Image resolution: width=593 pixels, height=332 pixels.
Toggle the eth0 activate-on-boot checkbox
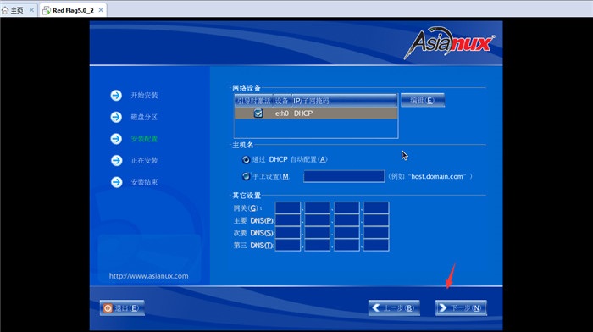point(258,113)
